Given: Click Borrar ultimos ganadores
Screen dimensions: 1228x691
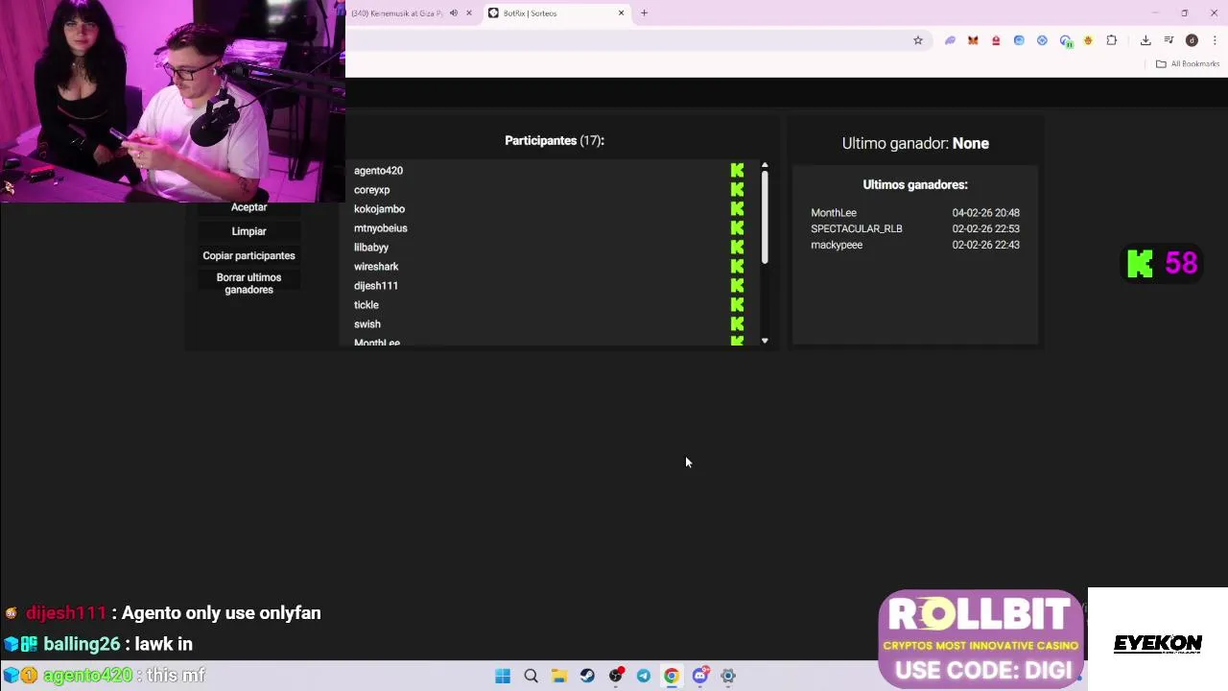Looking at the screenshot, I should [x=248, y=283].
